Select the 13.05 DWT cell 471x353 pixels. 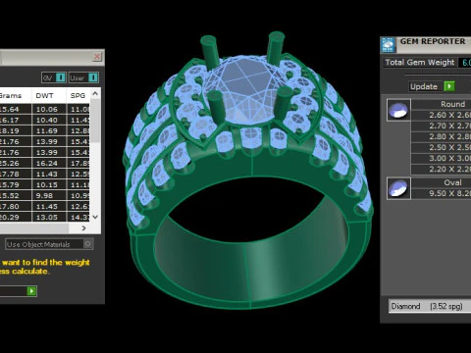[49, 217]
